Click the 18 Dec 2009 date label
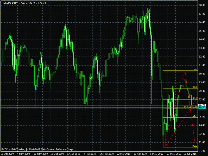208x156 pixels. click(x=57, y=154)
